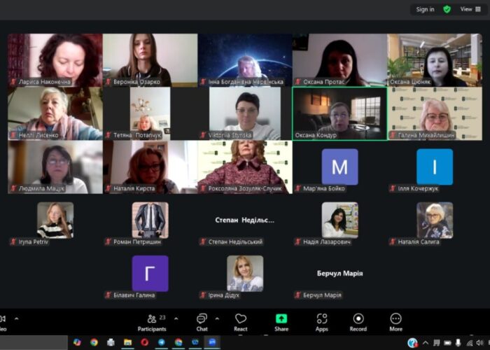Open the More options menu
This screenshot has width=490, height=350.
396,321
